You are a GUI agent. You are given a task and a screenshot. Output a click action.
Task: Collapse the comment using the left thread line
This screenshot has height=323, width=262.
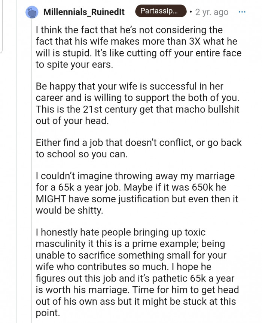pyautogui.click(x=31, y=169)
